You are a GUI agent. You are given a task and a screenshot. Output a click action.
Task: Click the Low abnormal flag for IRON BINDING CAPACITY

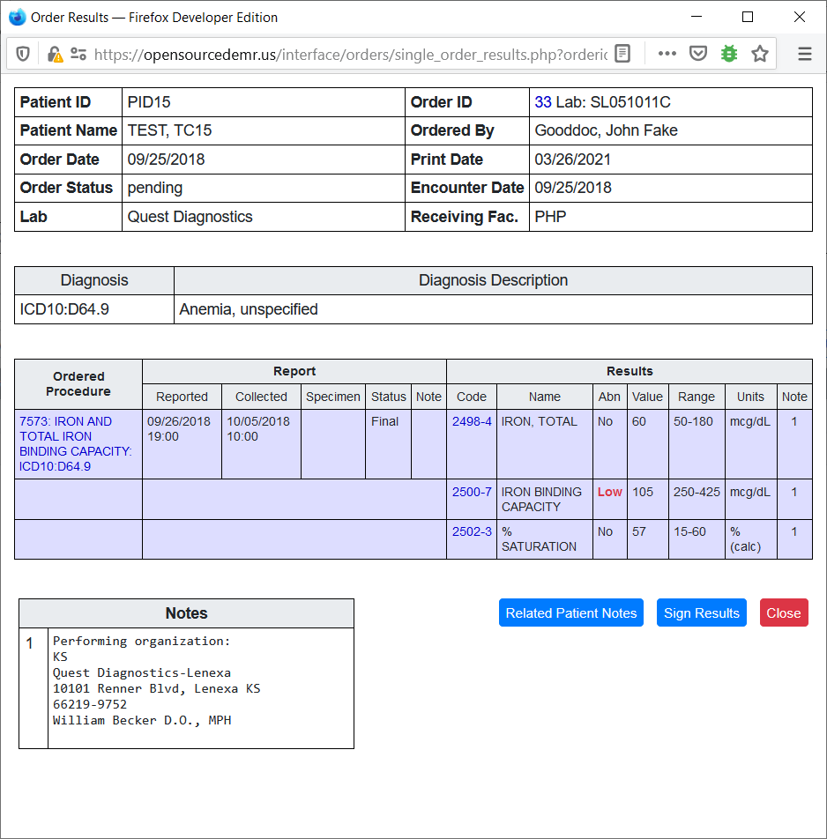tap(609, 492)
